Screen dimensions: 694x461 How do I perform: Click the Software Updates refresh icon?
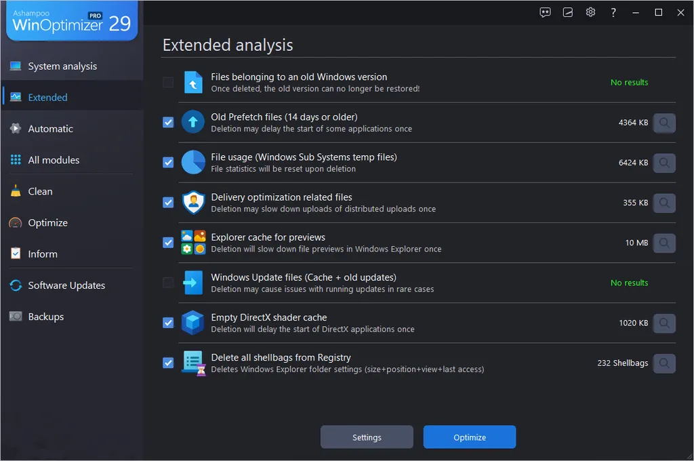[x=16, y=285]
